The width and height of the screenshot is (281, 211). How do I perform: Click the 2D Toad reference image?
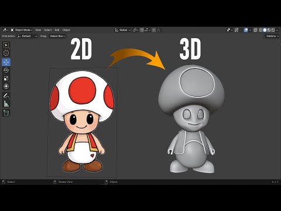click(x=82, y=122)
